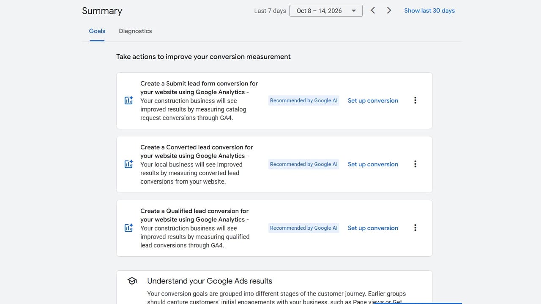The height and width of the screenshot is (304, 541).
Task: Set up conversion for Converted lead
Action: coord(373,164)
